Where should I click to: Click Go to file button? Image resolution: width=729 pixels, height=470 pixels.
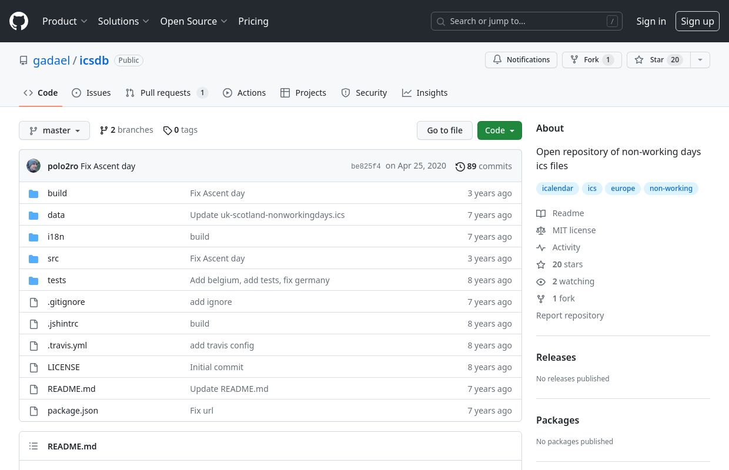click(x=444, y=130)
